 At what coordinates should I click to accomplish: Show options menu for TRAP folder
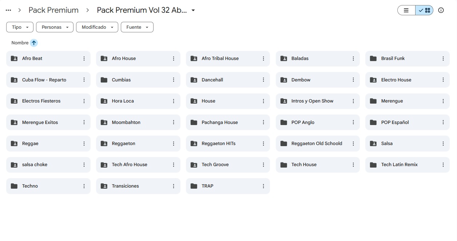point(263,186)
